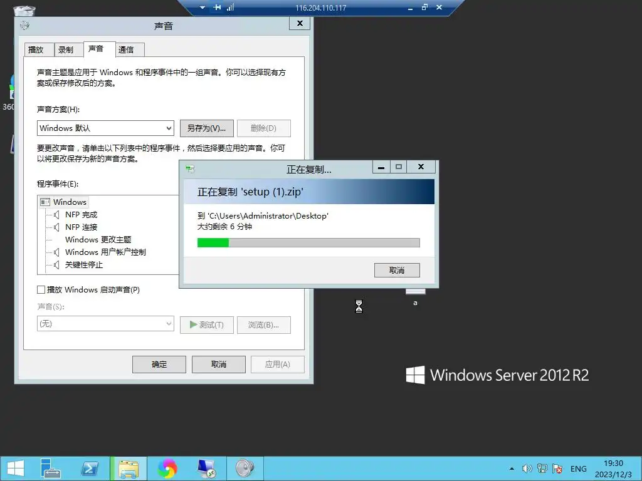Open Server Manager from the taskbar
This screenshot has width=642, height=481.
(x=50, y=468)
